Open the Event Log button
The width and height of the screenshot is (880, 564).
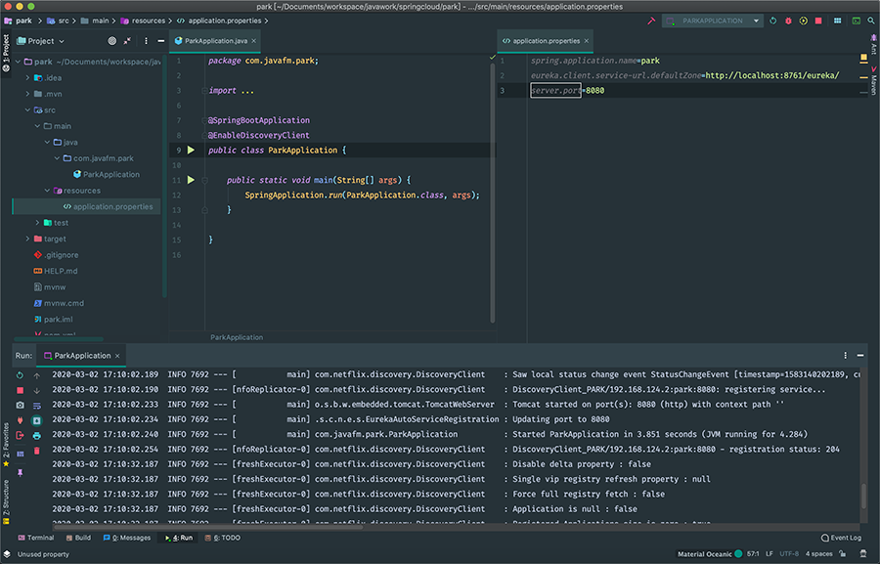point(841,538)
